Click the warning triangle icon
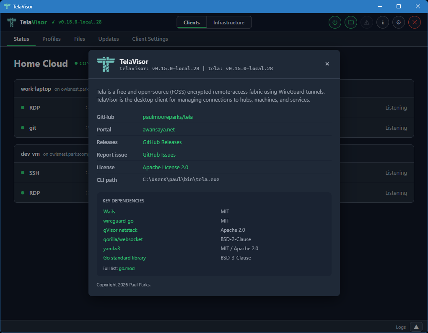The image size is (428, 333). pos(366,22)
